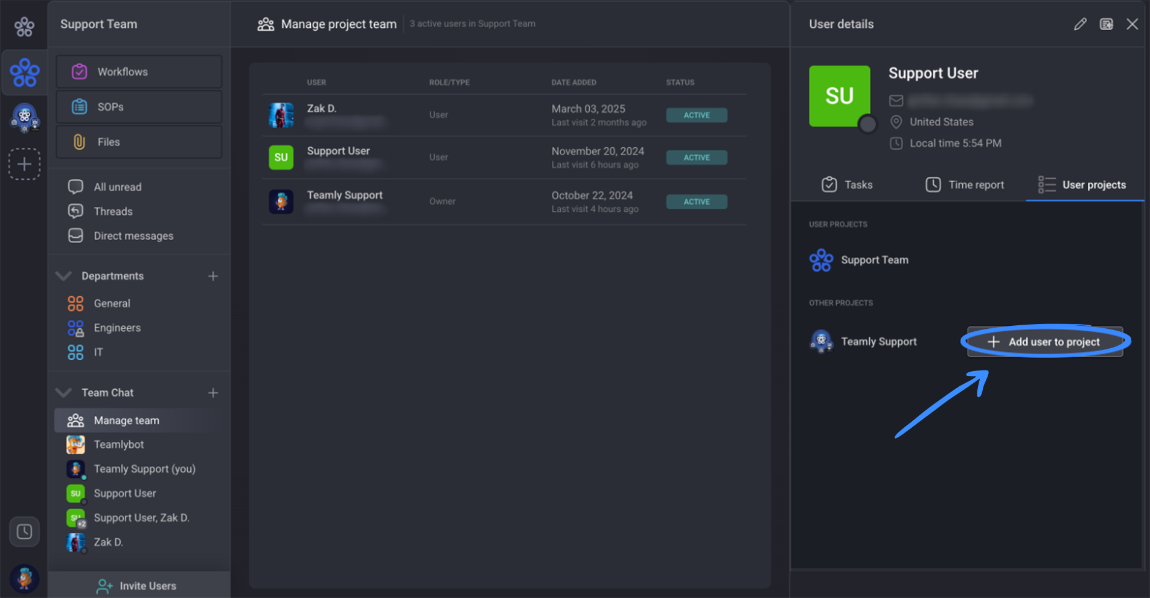Screen dimensions: 1150x598
Task: Click the email envelope icon in User details
Action: (x=896, y=100)
